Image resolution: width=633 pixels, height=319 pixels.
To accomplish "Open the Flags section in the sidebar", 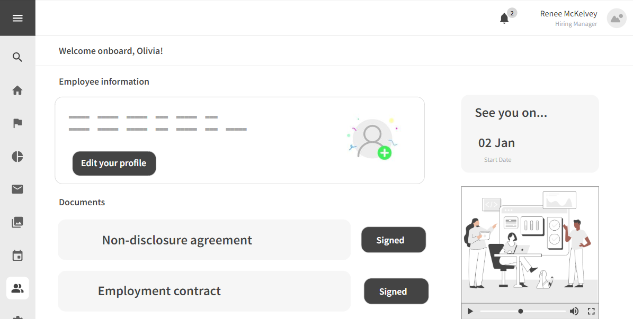I will (x=17, y=123).
